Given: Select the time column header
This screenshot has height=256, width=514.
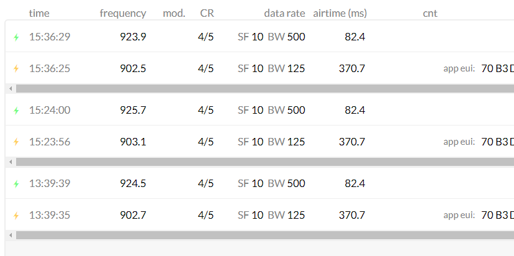Looking at the screenshot, I should click(39, 14).
